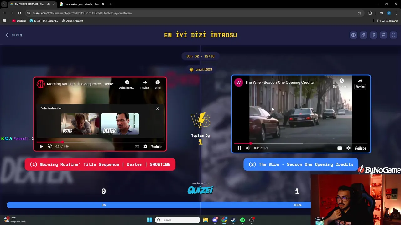
Task: Pause The Wire video
Action: pos(239,148)
